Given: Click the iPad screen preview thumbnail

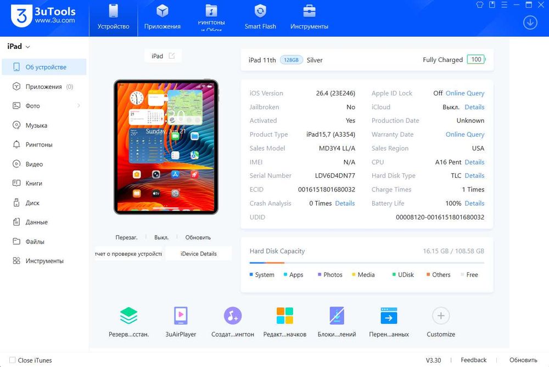Looking at the screenshot, I should (166, 147).
